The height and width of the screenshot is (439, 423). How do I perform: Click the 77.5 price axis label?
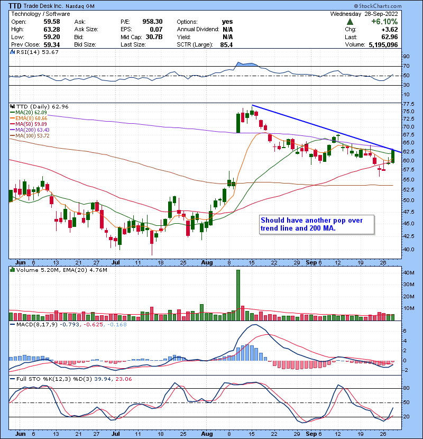click(x=408, y=104)
